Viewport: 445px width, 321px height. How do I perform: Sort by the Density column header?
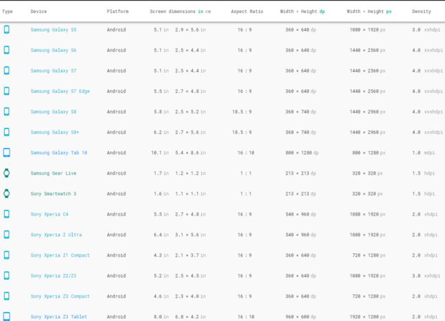coord(422,12)
